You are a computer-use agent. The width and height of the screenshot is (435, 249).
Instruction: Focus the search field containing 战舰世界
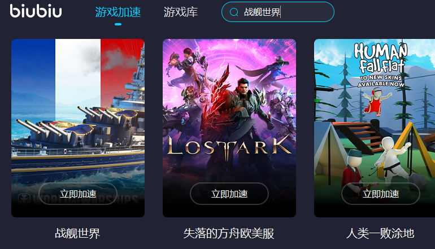(278, 12)
